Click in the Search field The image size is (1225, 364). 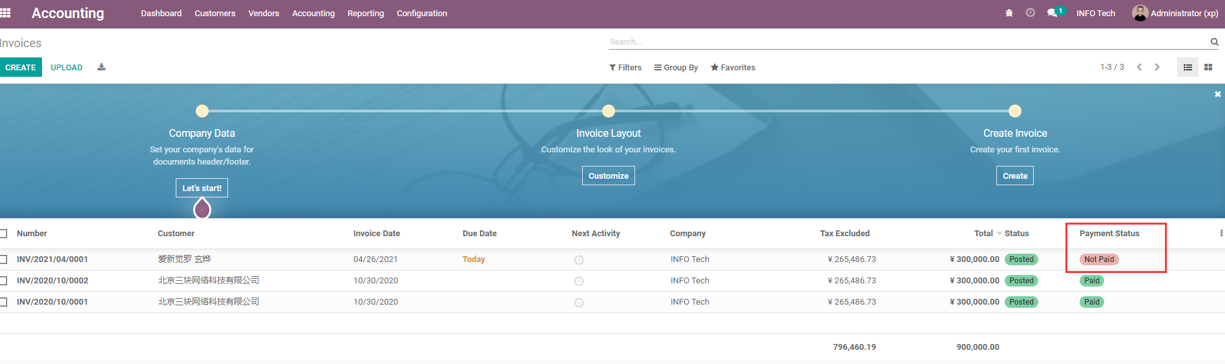(x=908, y=42)
